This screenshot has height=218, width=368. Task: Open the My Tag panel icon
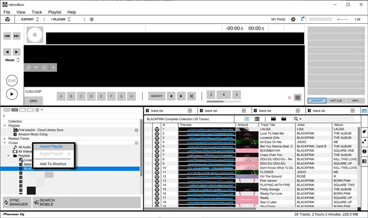[x=364, y=131]
